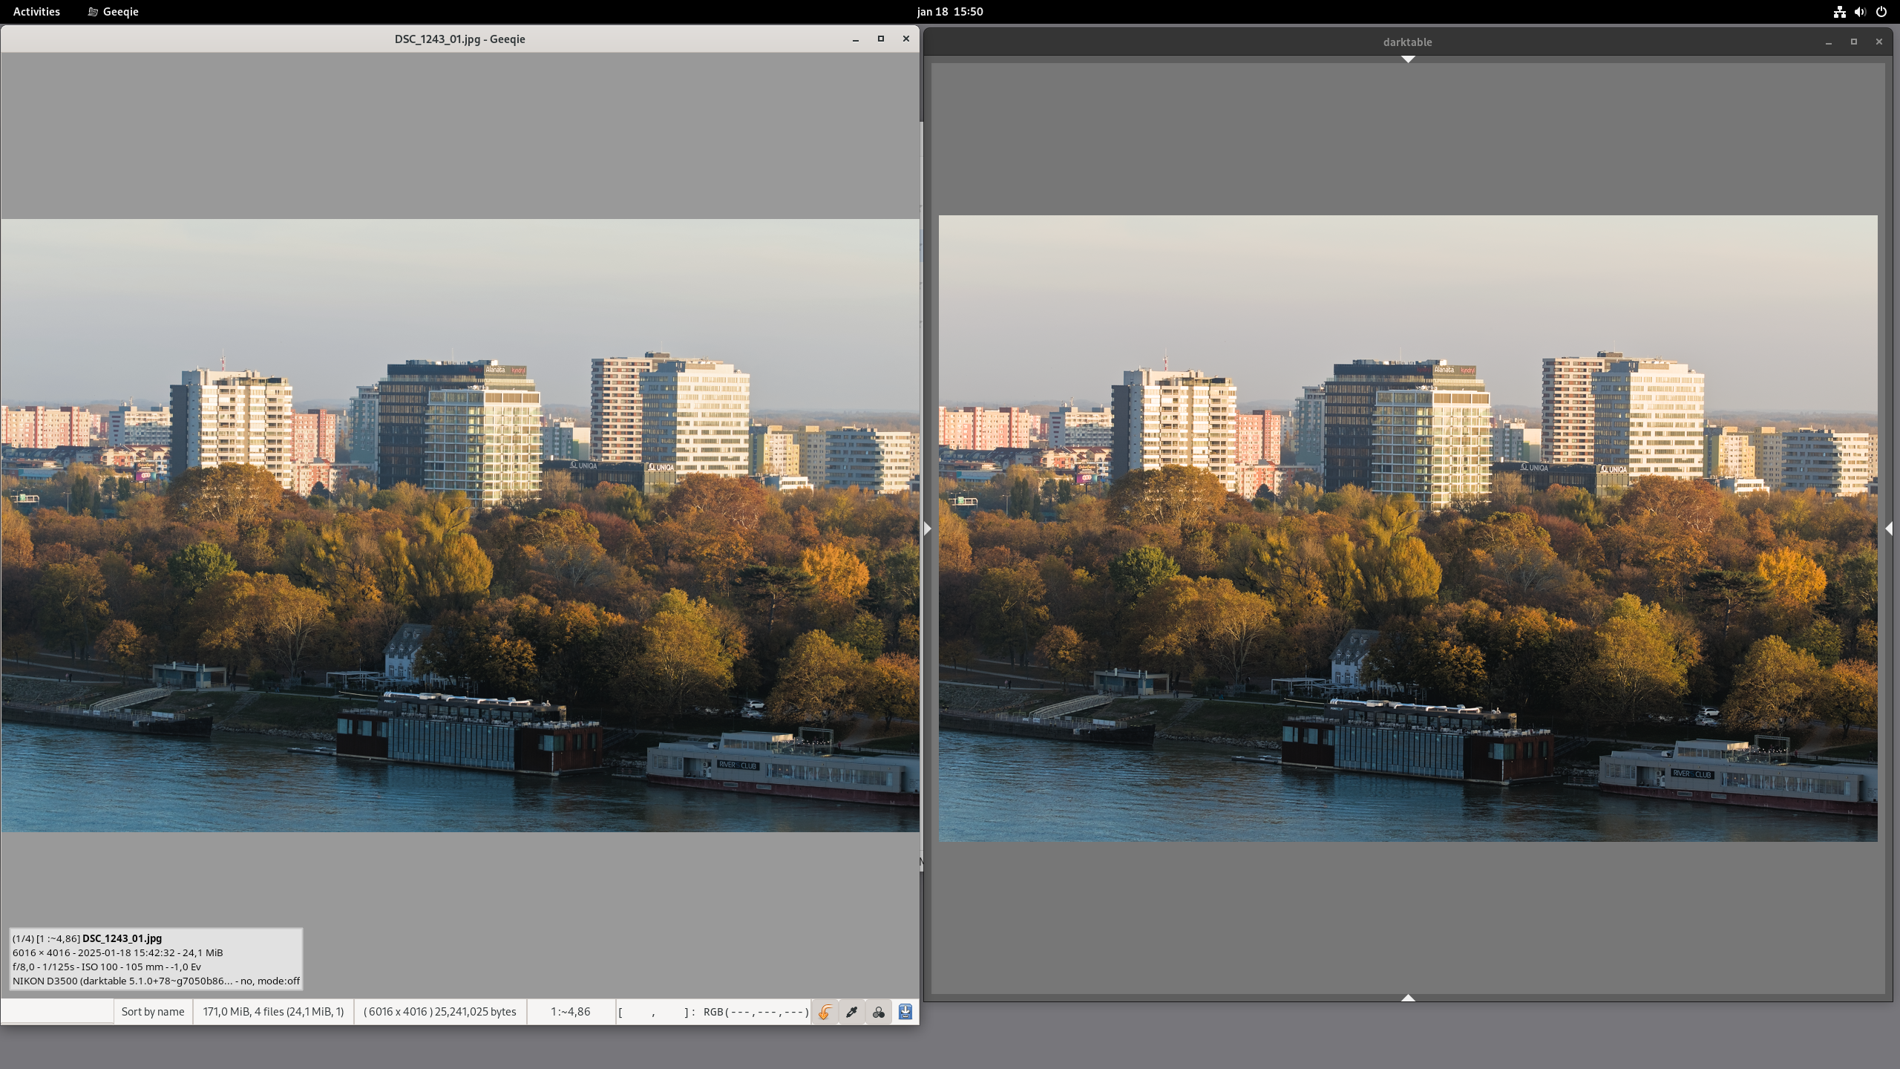Open the network status icon in top bar
Viewport: 1900px width, 1069px height.
click(1839, 12)
